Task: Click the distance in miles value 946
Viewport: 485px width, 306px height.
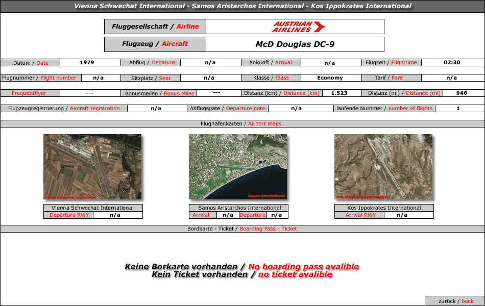Action: tap(462, 93)
